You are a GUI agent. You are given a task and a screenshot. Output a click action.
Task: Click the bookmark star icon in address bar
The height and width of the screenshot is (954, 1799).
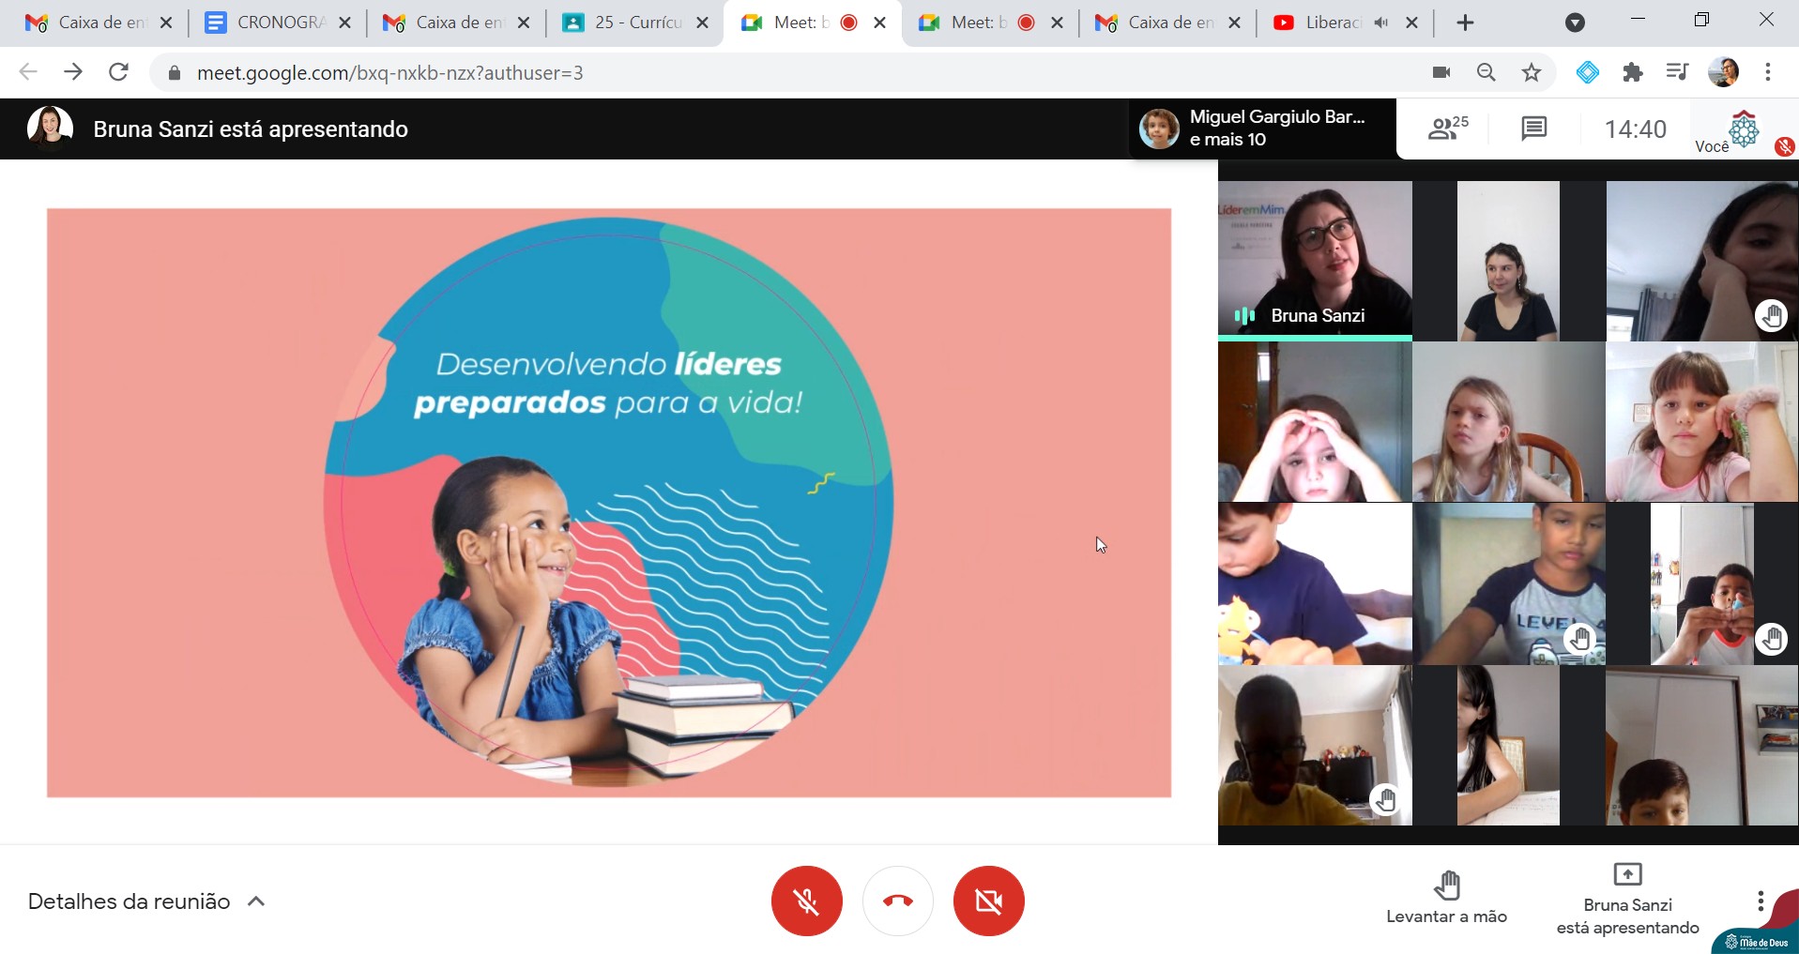pos(1532,72)
